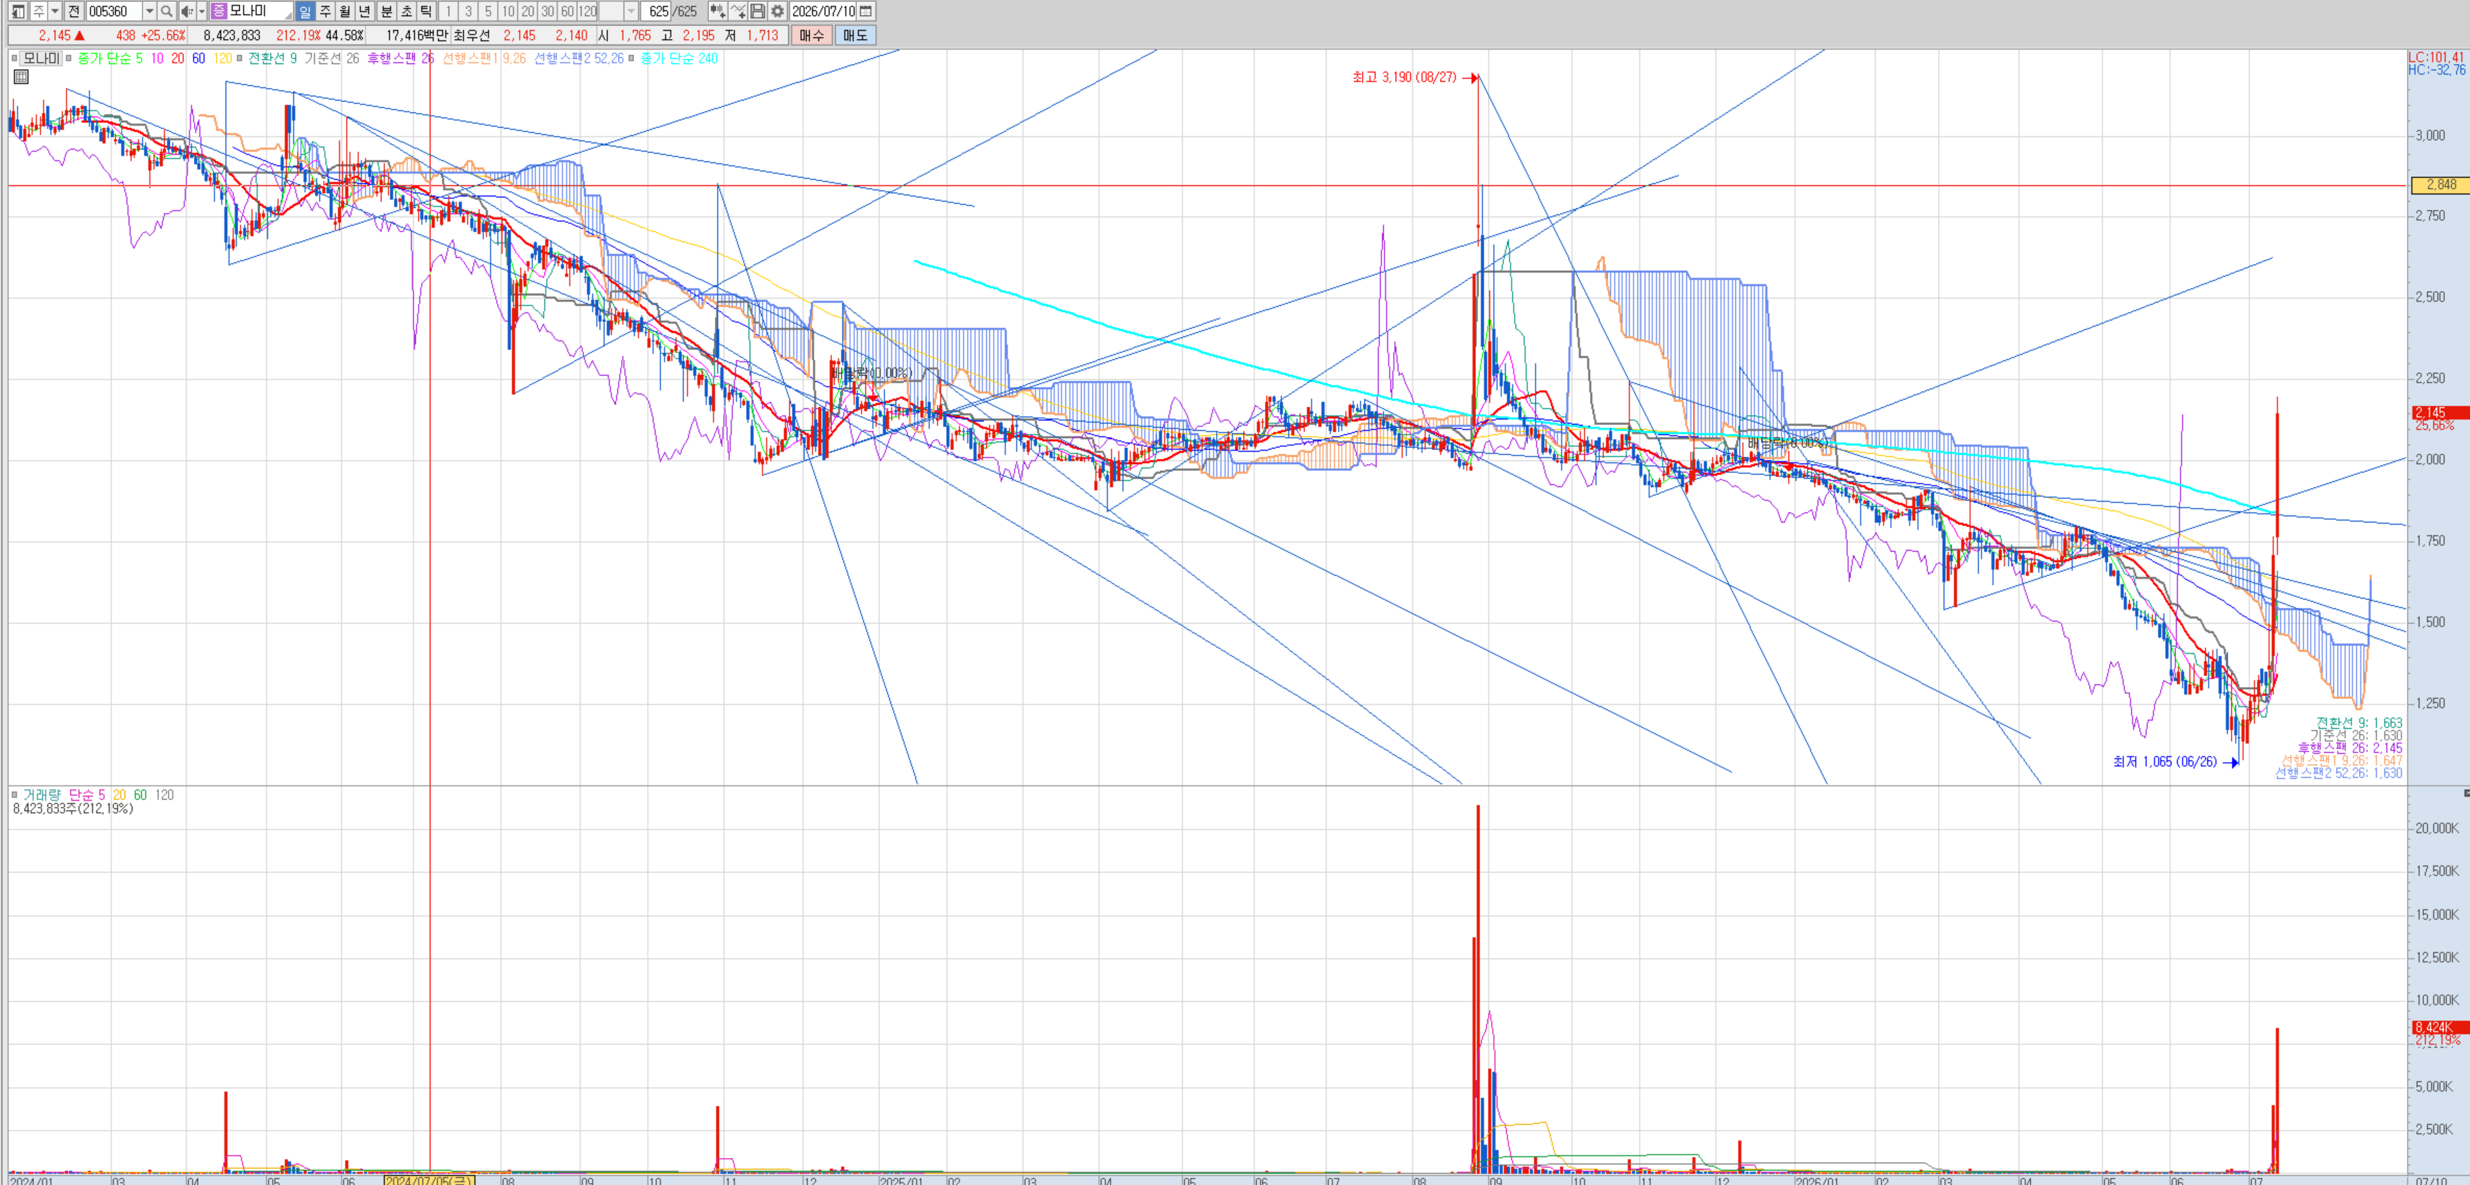
Task: Click the 전 button beside the stock code
Action: (74, 12)
